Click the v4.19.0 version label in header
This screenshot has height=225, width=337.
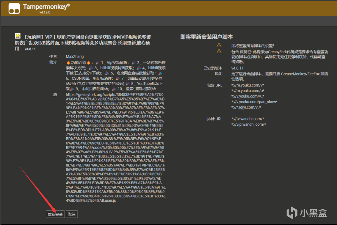(x=45, y=13)
